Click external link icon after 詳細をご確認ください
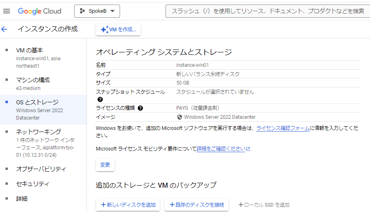Viewport: 370px width, 212px height. click(248, 149)
